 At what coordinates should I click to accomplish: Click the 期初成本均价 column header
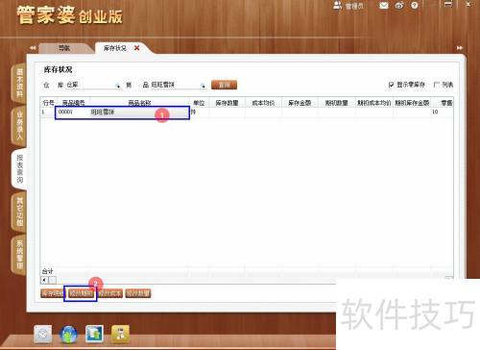click(373, 103)
